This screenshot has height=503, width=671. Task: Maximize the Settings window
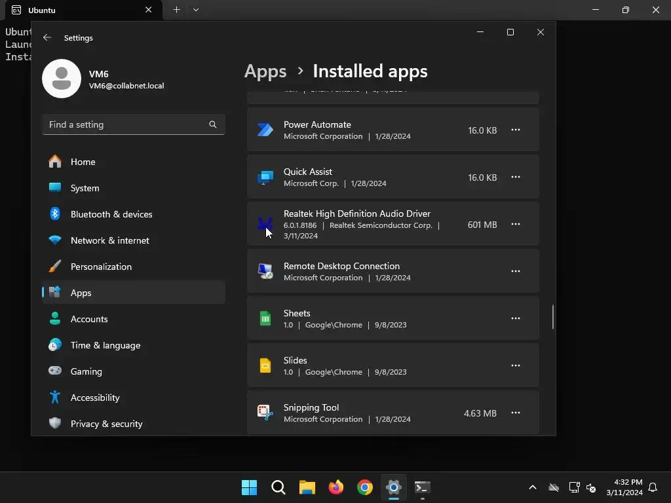[x=510, y=32]
